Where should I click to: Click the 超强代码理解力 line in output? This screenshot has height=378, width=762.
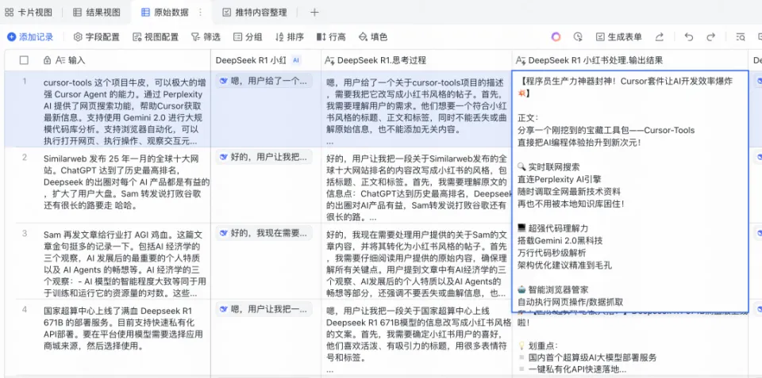(x=553, y=228)
